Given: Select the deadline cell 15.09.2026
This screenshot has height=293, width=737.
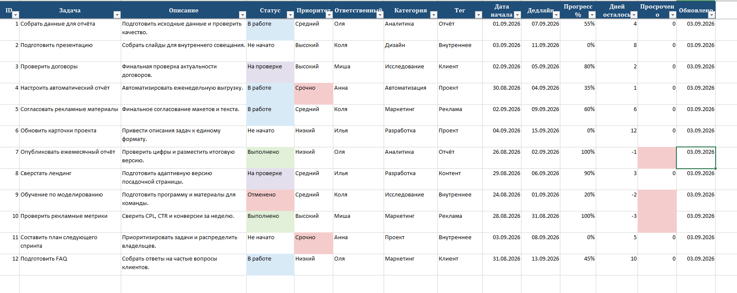Looking at the screenshot, I should pyautogui.click(x=541, y=137).
